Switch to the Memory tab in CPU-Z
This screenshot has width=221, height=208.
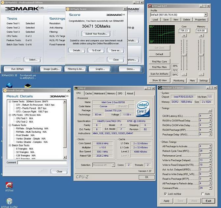(x=111, y=93)
